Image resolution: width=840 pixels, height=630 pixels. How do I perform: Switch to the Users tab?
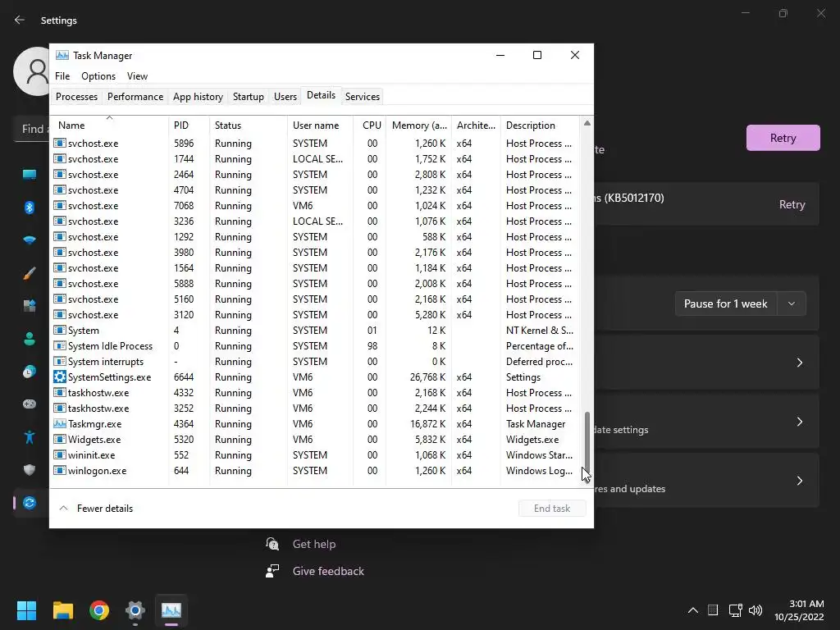click(285, 97)
